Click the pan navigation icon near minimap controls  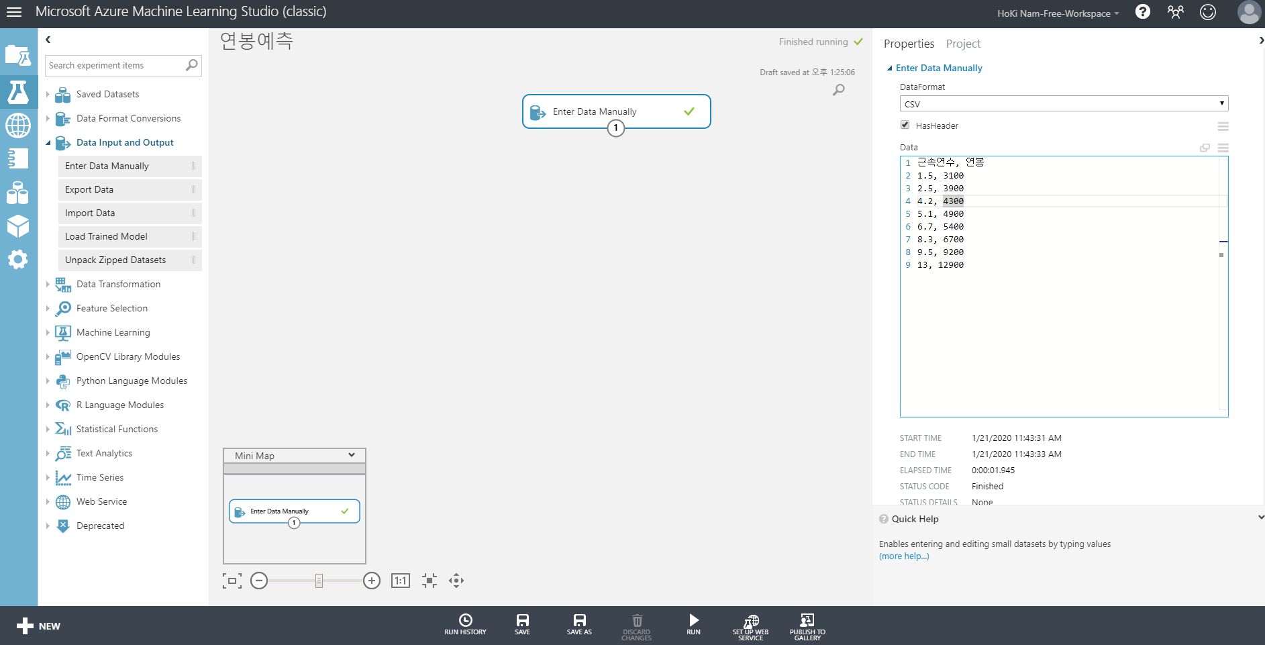456,580
